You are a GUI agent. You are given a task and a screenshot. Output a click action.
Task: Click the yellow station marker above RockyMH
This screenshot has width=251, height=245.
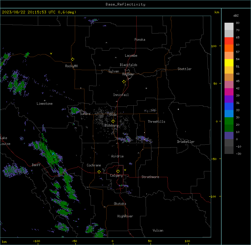tap(73, 59)
